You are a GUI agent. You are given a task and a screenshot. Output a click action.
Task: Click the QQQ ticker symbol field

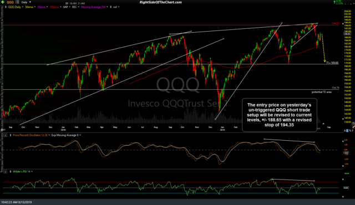point(10,2)
